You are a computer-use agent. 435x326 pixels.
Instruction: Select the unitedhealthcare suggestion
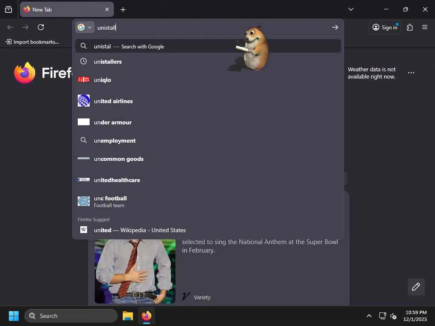click(x=208, y=180)
